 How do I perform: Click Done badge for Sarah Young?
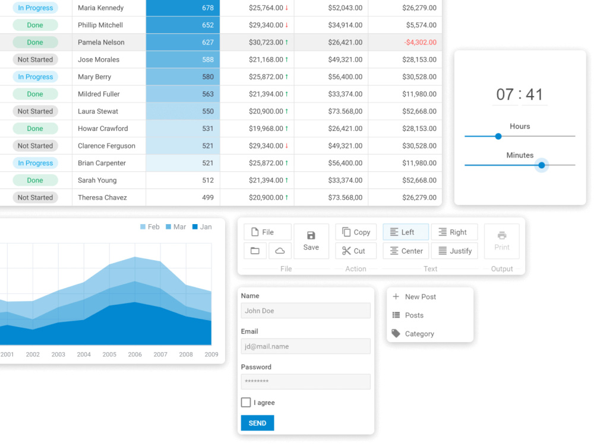click(x=35, y=180)
